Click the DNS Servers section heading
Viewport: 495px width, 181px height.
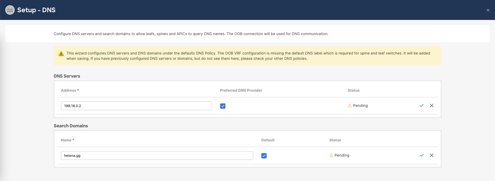67,76
